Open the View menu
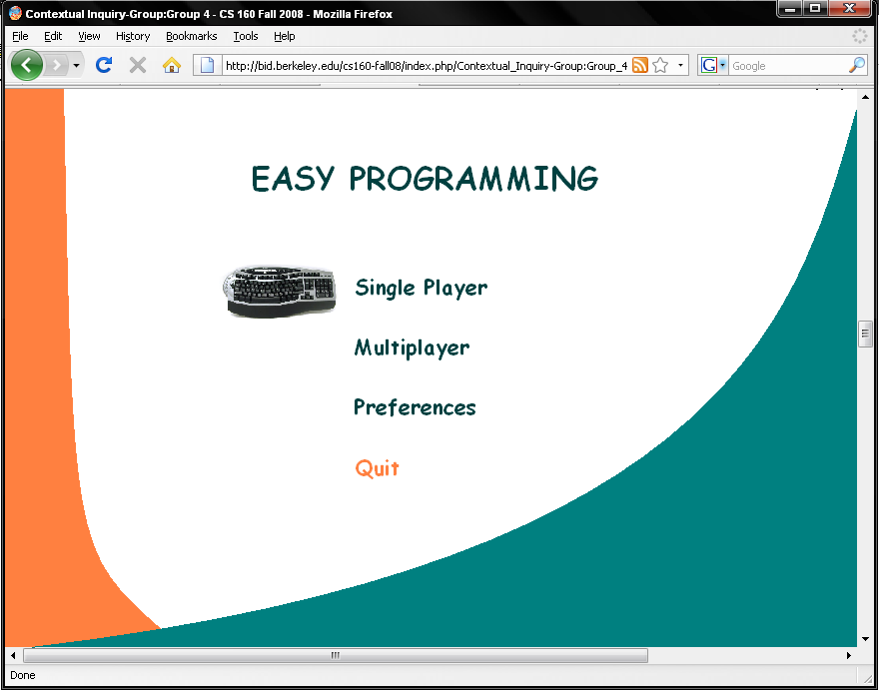The image size is (881, 691). [x=89, y=36]
